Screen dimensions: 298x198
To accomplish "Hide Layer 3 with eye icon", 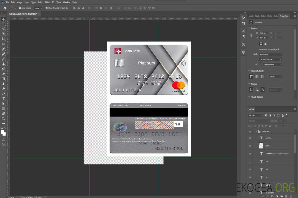I will point(250,146).
